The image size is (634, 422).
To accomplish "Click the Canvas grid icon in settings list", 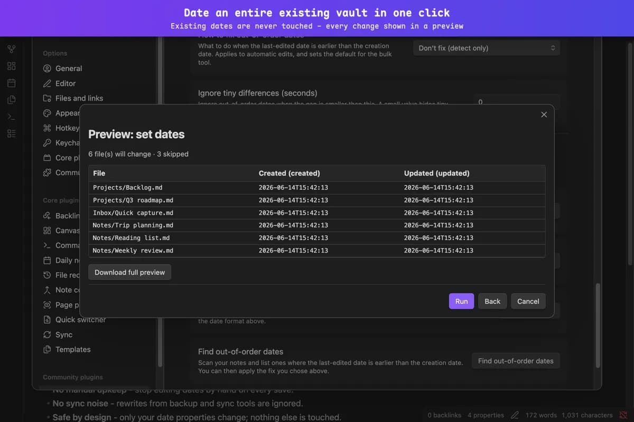I will point(47,231).
